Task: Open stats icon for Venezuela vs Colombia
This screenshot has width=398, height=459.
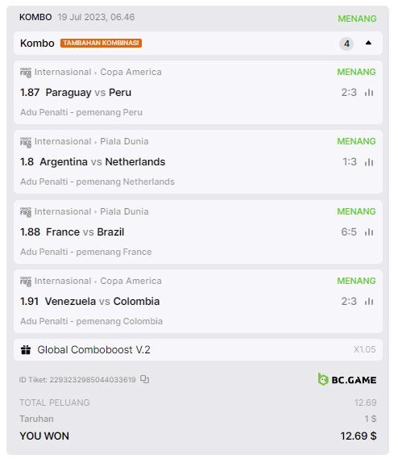Action: [x=369, y=301]
